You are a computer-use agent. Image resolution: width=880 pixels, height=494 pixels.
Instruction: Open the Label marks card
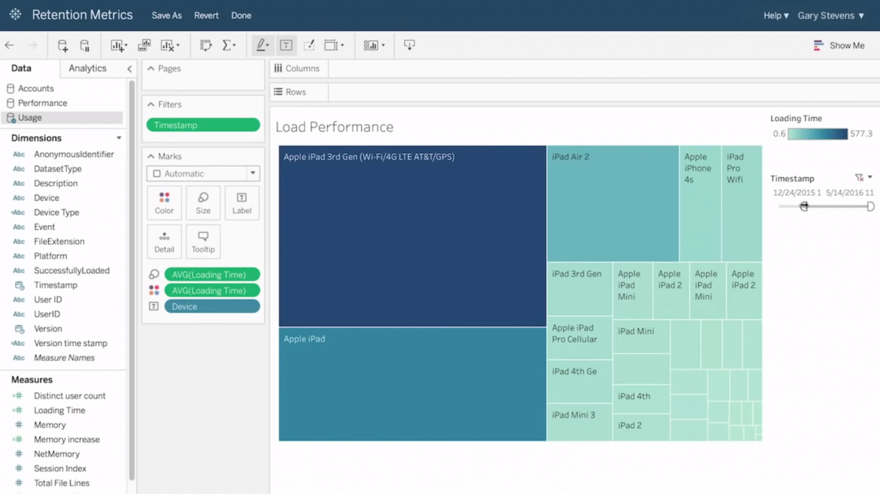(241, 202)
